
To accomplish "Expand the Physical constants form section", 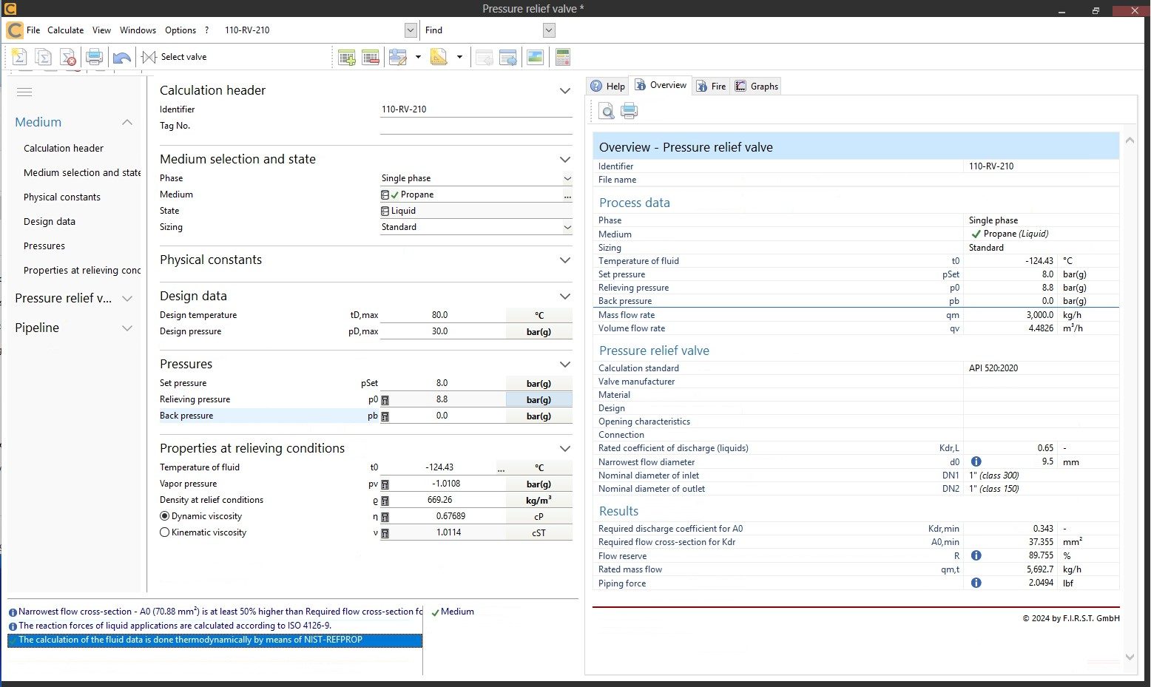I will (565, 260).
